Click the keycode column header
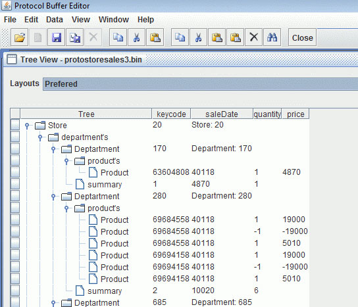The height and width of the screenshot is (307, 358). [171, 114]
